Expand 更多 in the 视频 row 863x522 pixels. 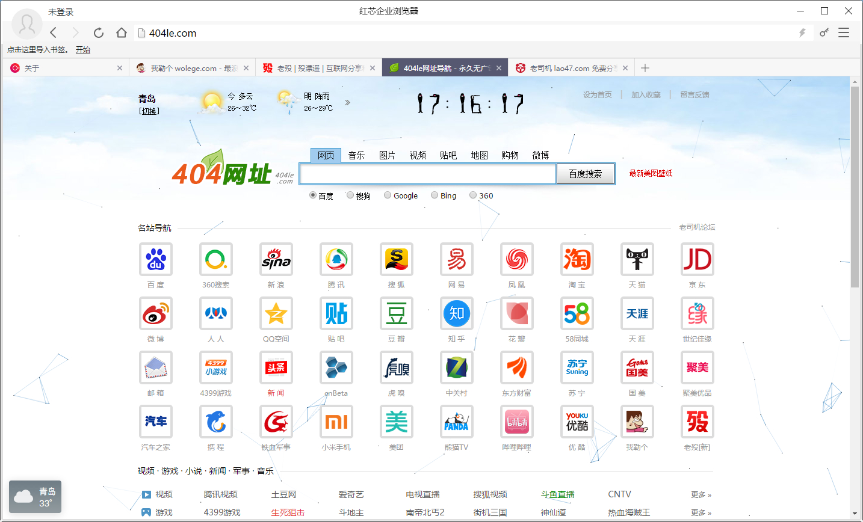pyautogui.click(x=701, y=495)
